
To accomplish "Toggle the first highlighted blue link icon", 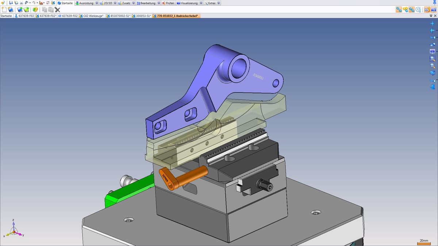I will click(x=399, y=9).
